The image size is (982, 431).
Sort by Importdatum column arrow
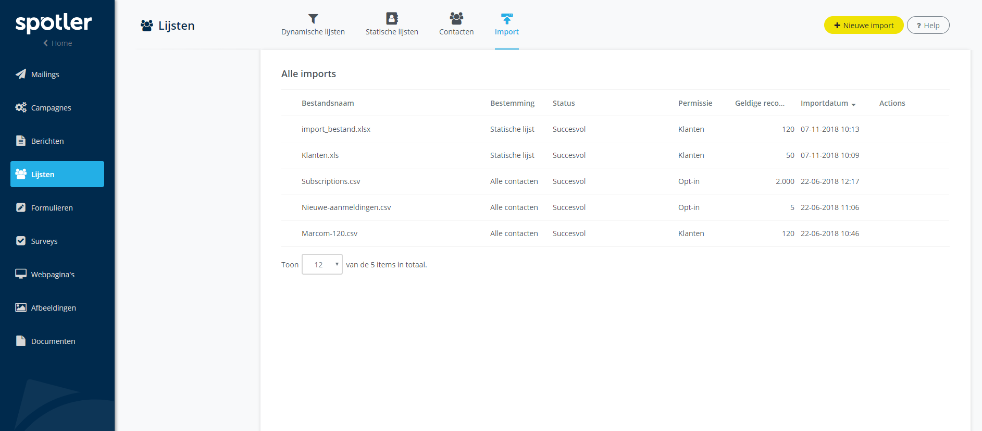click(x=853, y=104)
